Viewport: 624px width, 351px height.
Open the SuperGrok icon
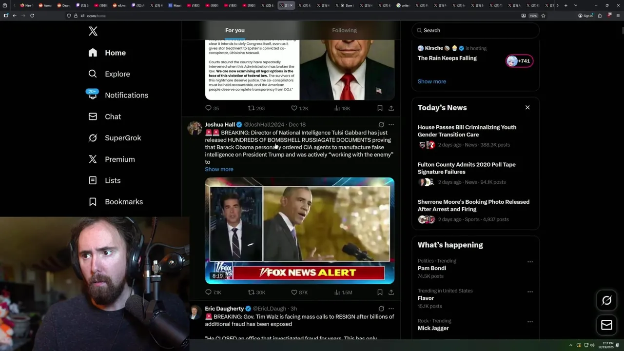coord(93,138)
